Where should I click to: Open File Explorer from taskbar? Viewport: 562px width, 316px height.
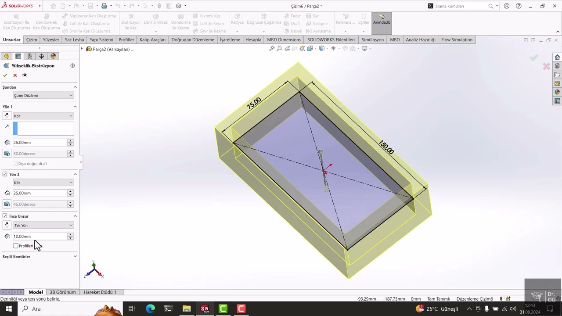click(x=187, y=309)
